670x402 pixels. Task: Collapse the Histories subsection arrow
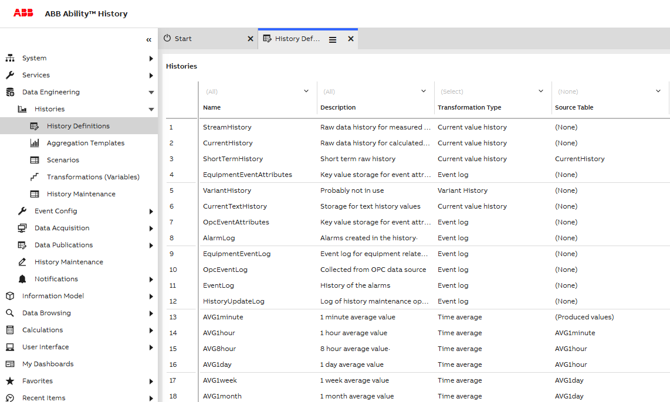pos(151,109)
